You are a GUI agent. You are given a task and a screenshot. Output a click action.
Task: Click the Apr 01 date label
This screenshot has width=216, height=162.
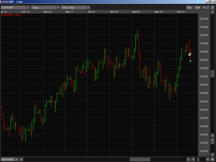91,12
